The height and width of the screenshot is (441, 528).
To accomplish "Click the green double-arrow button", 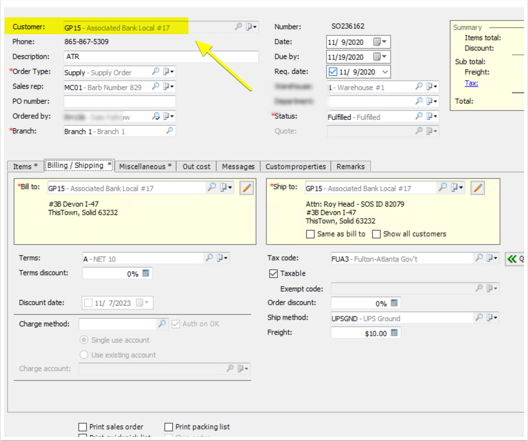I will pyautogui.click(x=515, y=259).
